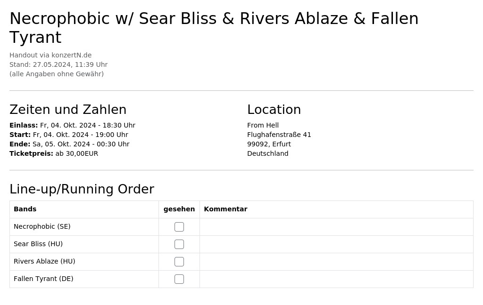Click the Sear Bliss Kommentar cell

[336, 244]
